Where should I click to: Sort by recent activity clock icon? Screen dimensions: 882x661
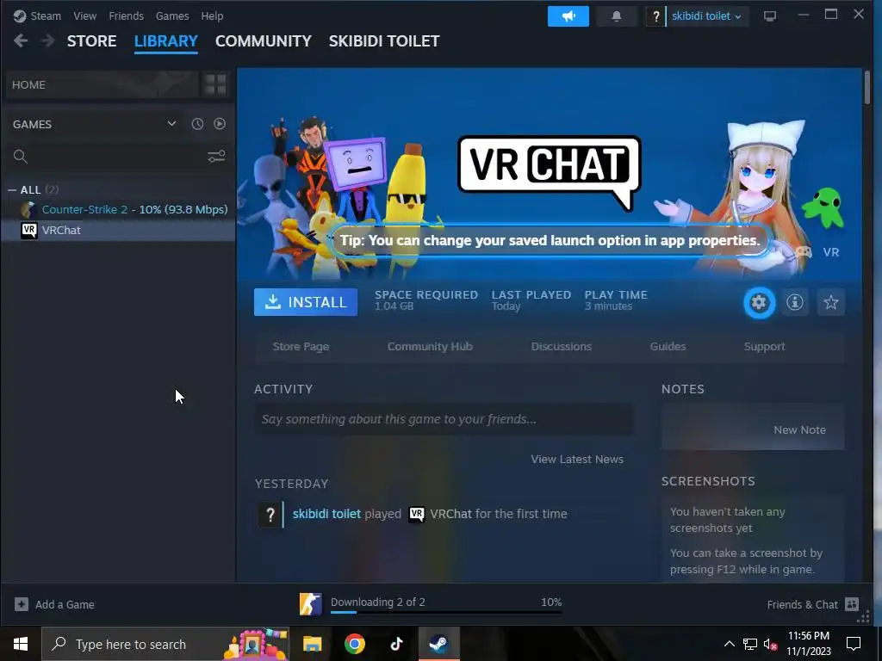pyautogui.click(x=197, y=124)
